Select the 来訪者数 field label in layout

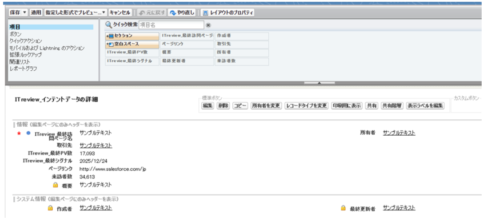click(x=62, y=177)
